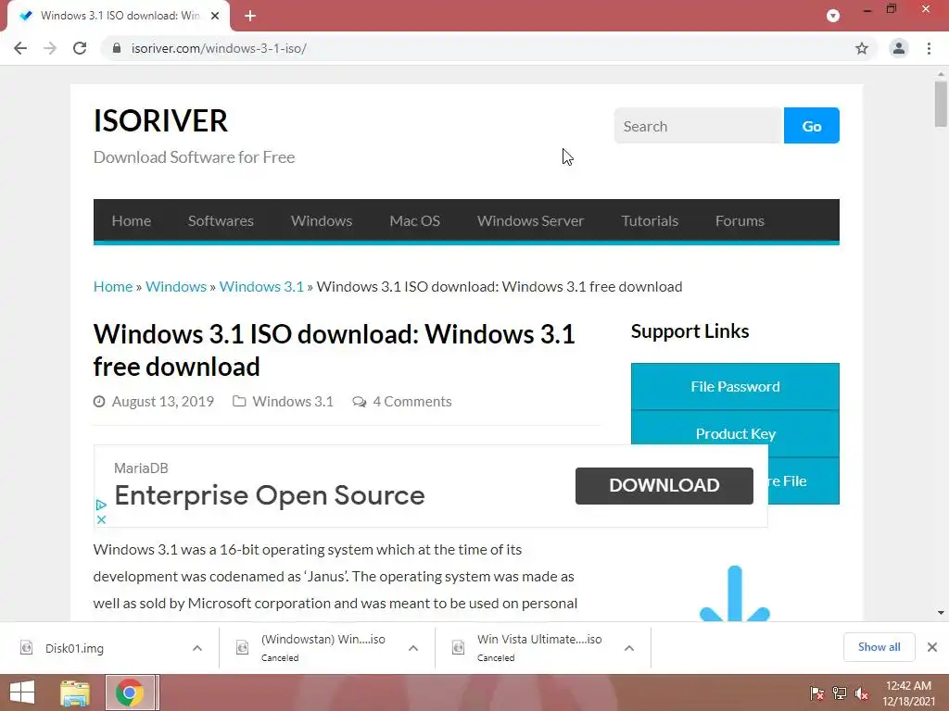Viewport: 949px width, 711px height.
Task: Open the Windows menu item in nav bar
Action: tap(322, 220)
